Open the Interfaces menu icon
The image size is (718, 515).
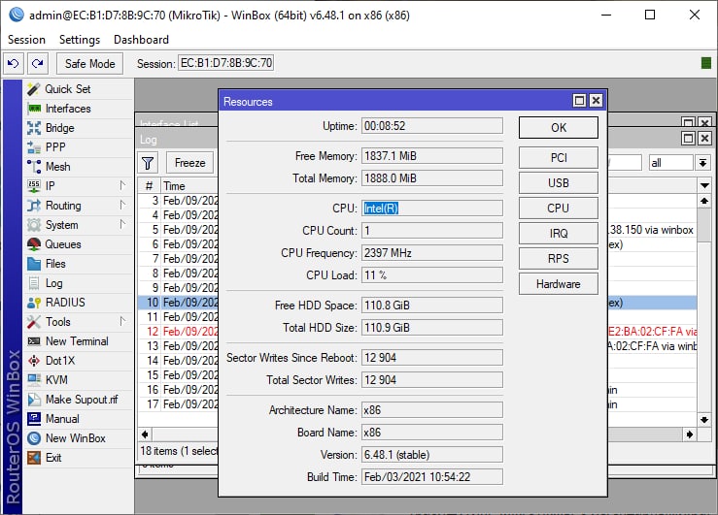tap(34, 109)
